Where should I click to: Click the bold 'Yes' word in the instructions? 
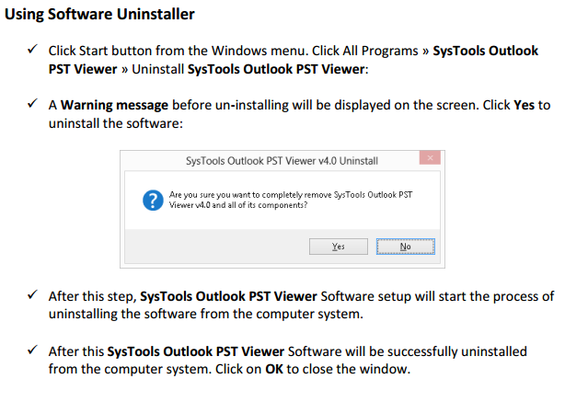coord(524,105)
